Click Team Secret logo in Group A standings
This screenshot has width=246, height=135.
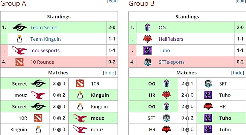(x=19, y=28)
